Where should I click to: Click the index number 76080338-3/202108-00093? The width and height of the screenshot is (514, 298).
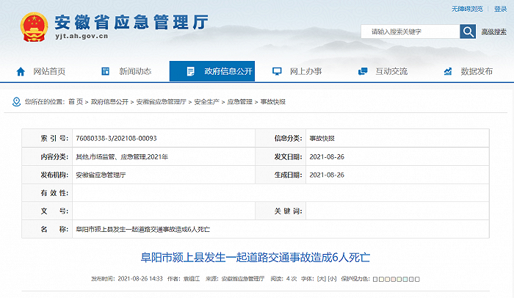(x=116, y=138)
